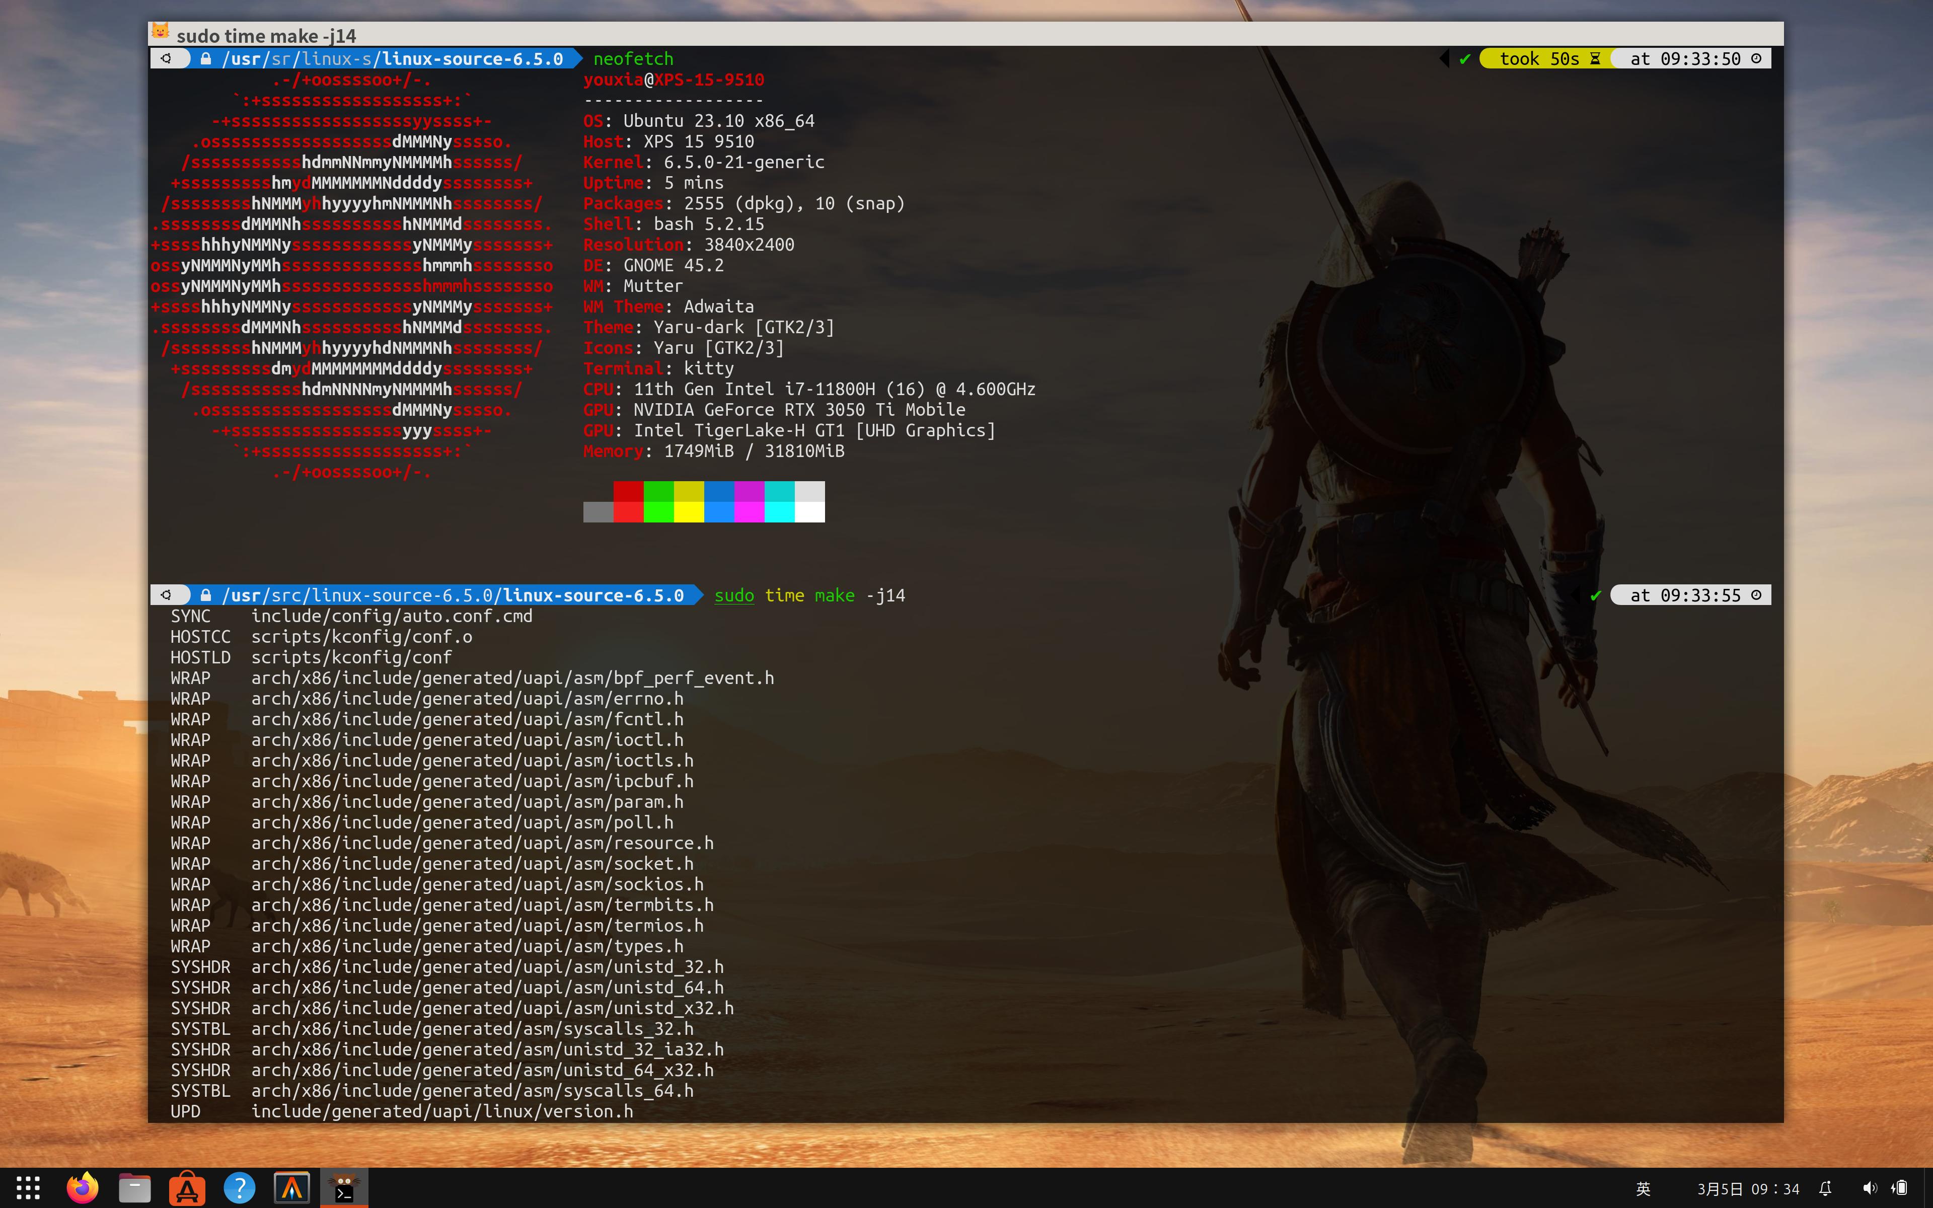Launch the Alacritty terminal icon

click(291, 1189)
